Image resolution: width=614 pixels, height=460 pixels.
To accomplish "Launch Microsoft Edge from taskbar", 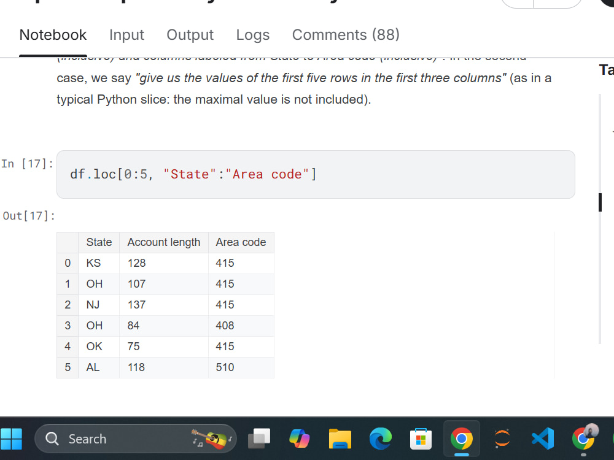I will pos(381,439).
